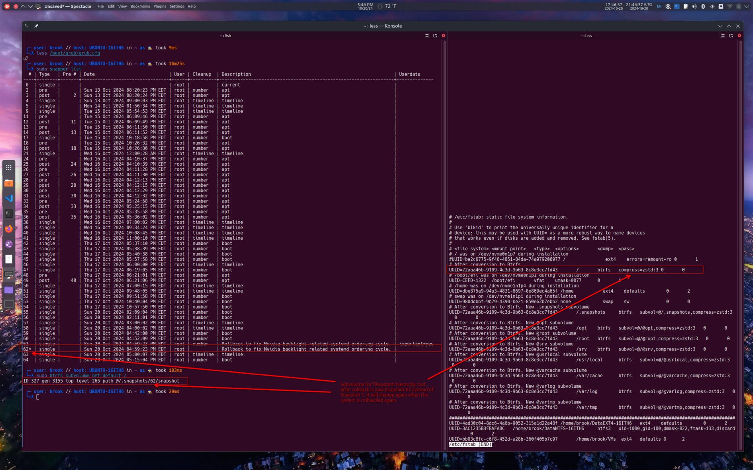The image size is (753, 470).
Task: Detach the fish split pane
Action: [x=435, y=36]
